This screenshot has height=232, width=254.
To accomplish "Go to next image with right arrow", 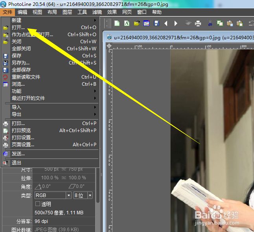I will (176, 24).
